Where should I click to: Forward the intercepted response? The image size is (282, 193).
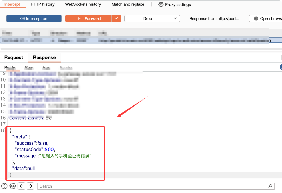[x=89, y=18]
